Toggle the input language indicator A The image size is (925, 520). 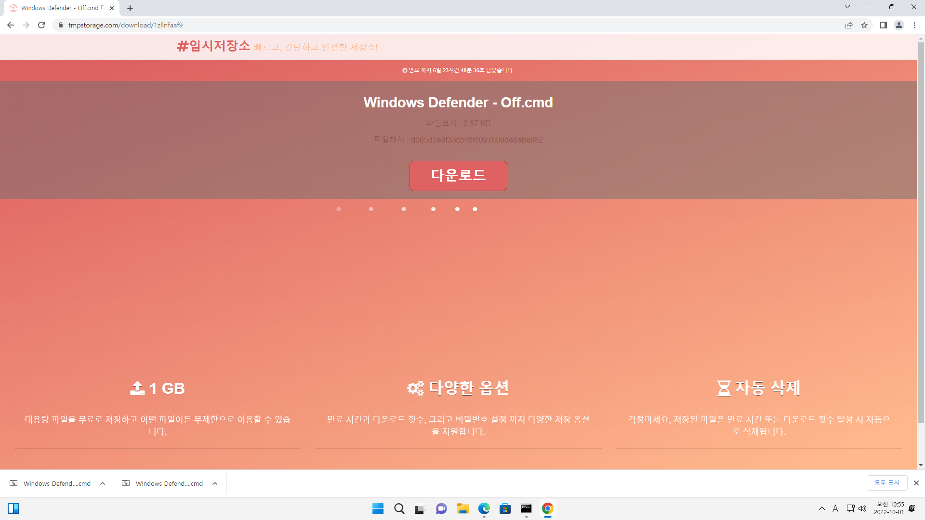pyautogui.click(x=835, y=508)
